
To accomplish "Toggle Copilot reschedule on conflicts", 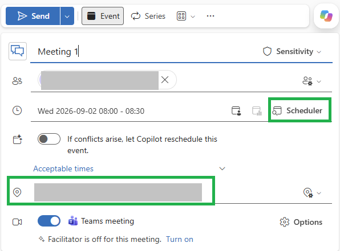I will click(x=49, y=139).
